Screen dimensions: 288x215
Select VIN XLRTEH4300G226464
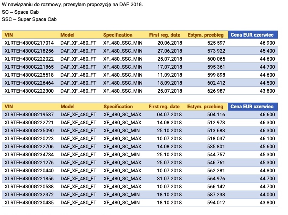tap(29, 83)
